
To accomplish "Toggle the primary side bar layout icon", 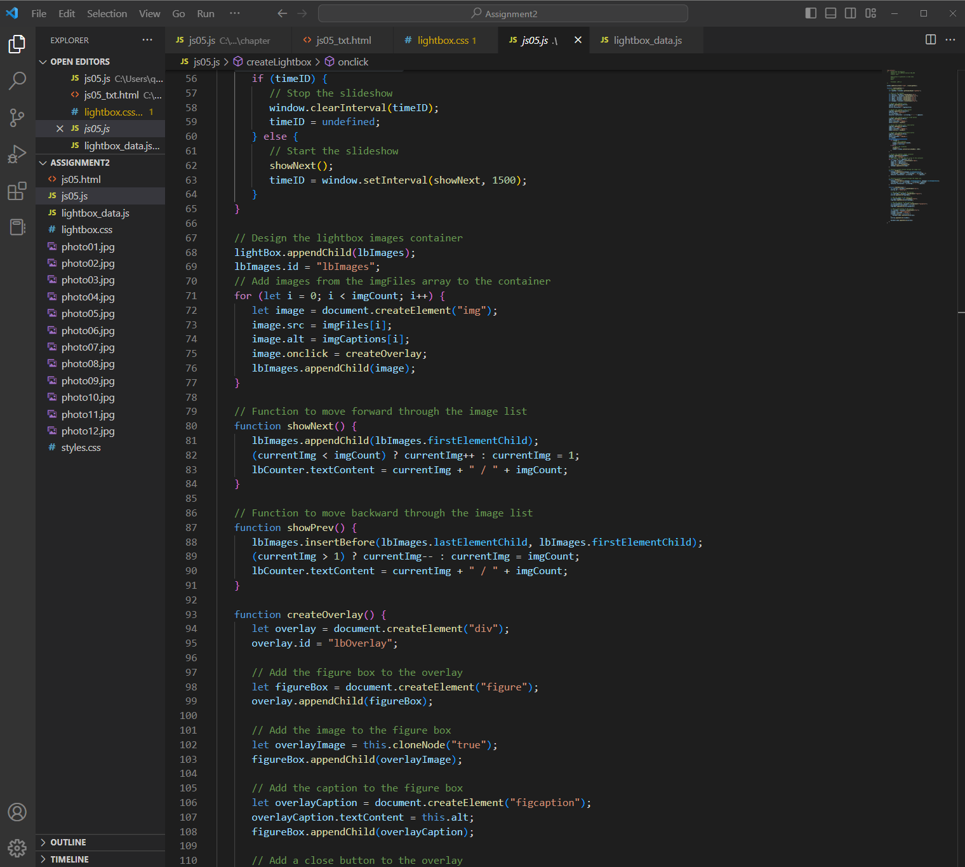I will pos(811,13).
